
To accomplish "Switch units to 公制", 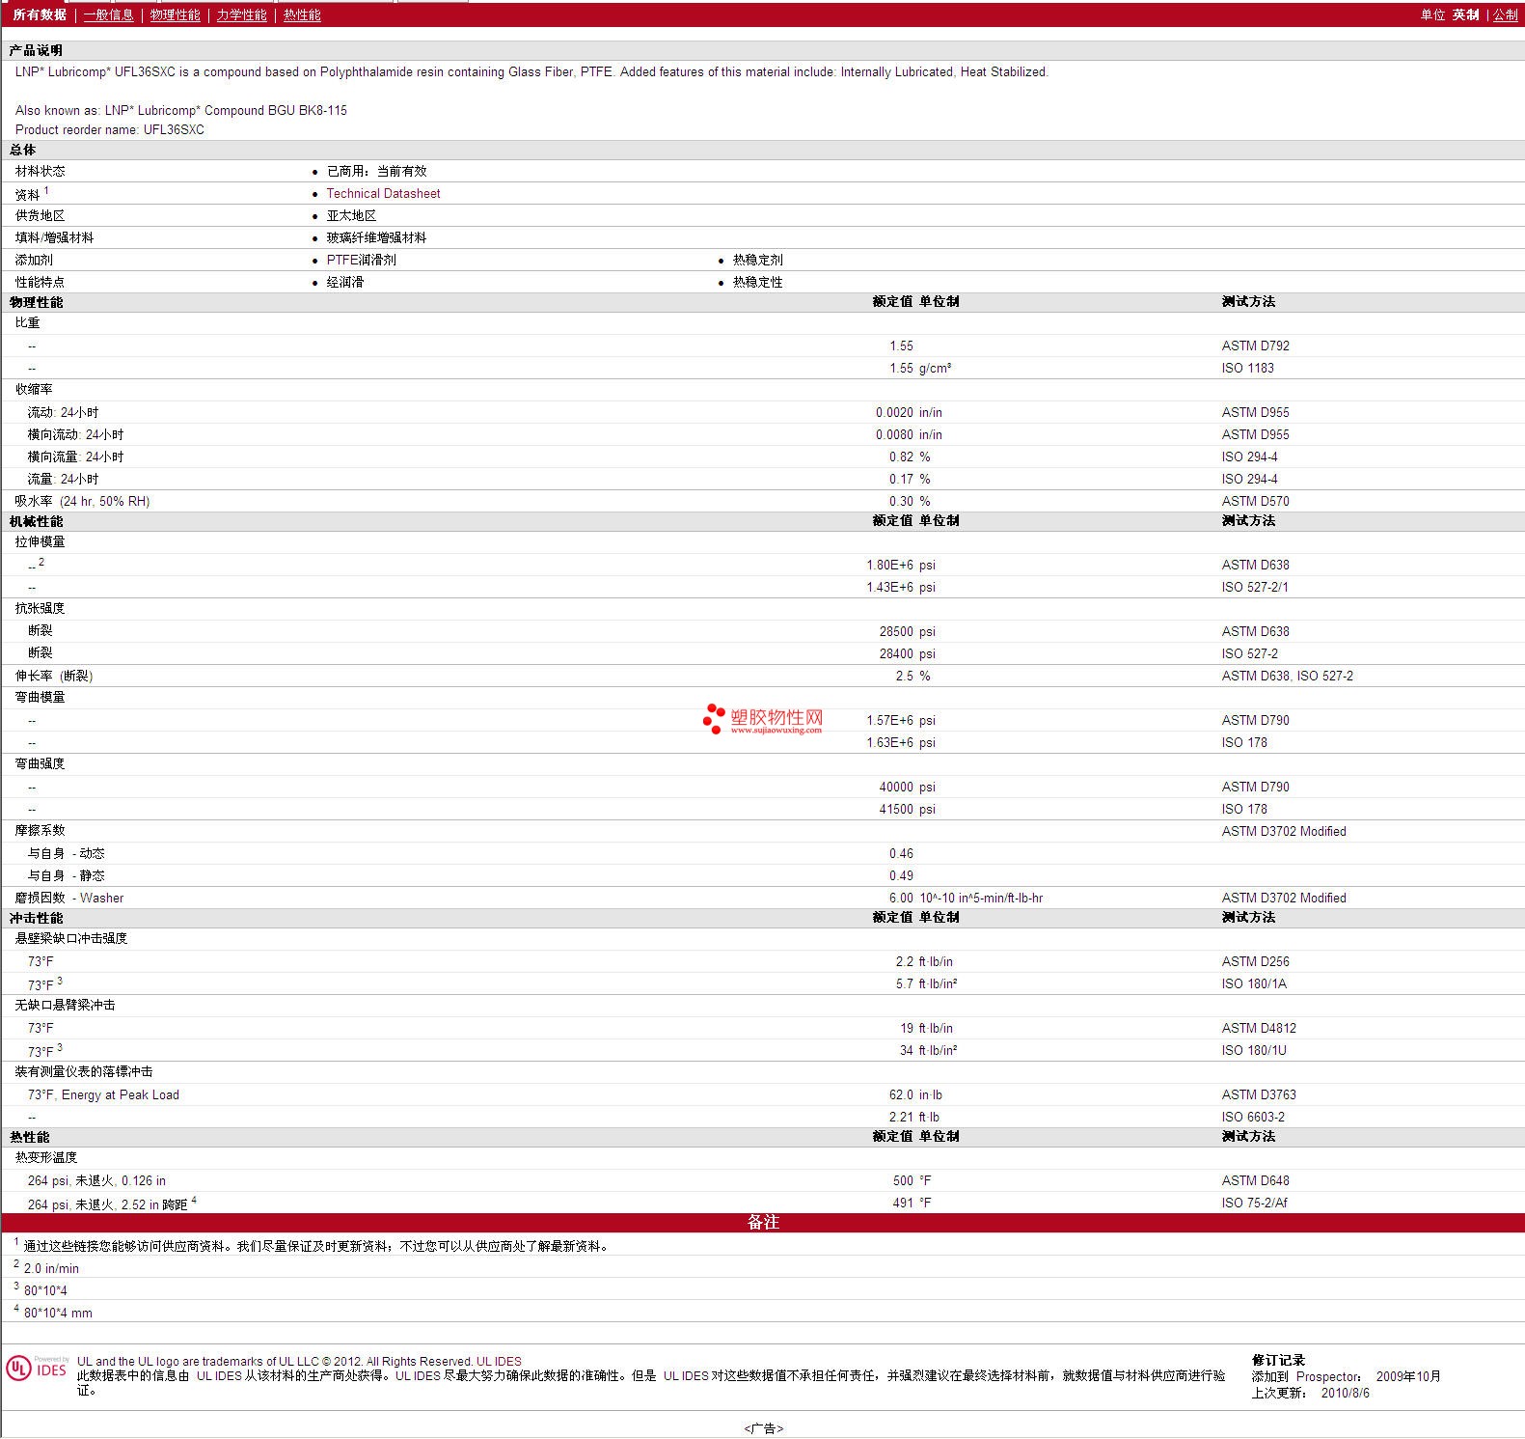I will pos(1506,14).
